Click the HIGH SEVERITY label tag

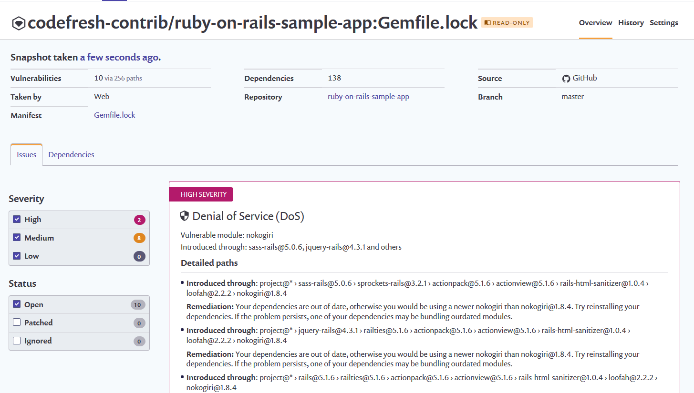click(x=201, y=194)
